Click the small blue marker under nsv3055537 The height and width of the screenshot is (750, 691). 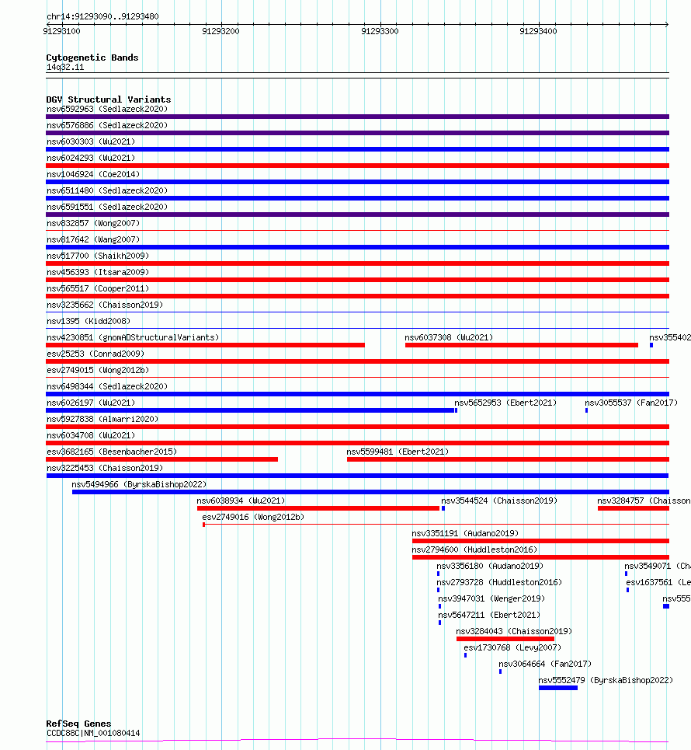click(x=586, y=410)
